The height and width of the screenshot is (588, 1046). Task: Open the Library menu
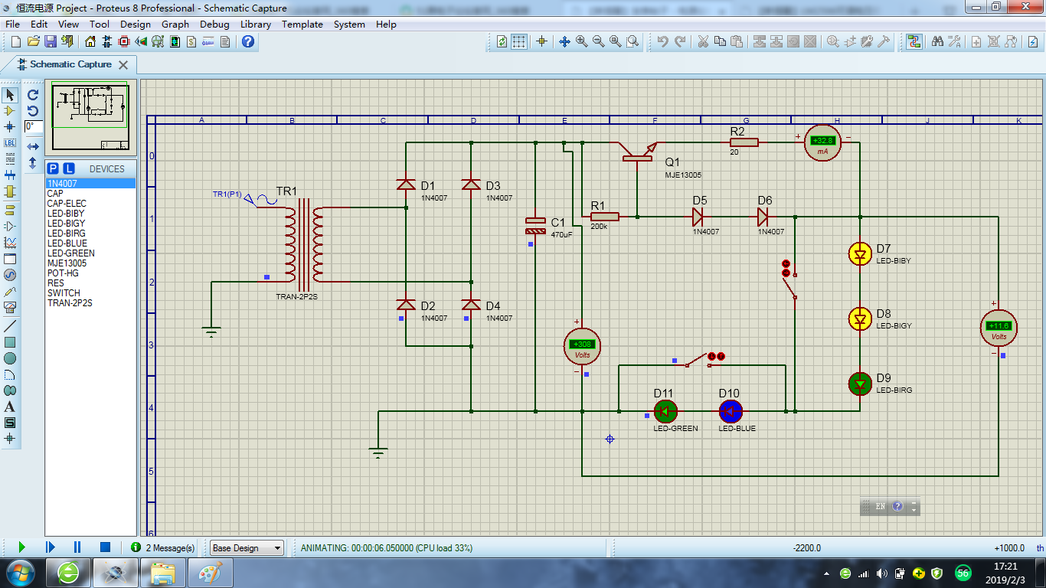click(255, 24)
